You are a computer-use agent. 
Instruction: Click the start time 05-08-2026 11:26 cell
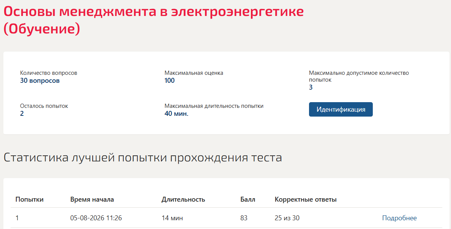[x=96, y=218]
